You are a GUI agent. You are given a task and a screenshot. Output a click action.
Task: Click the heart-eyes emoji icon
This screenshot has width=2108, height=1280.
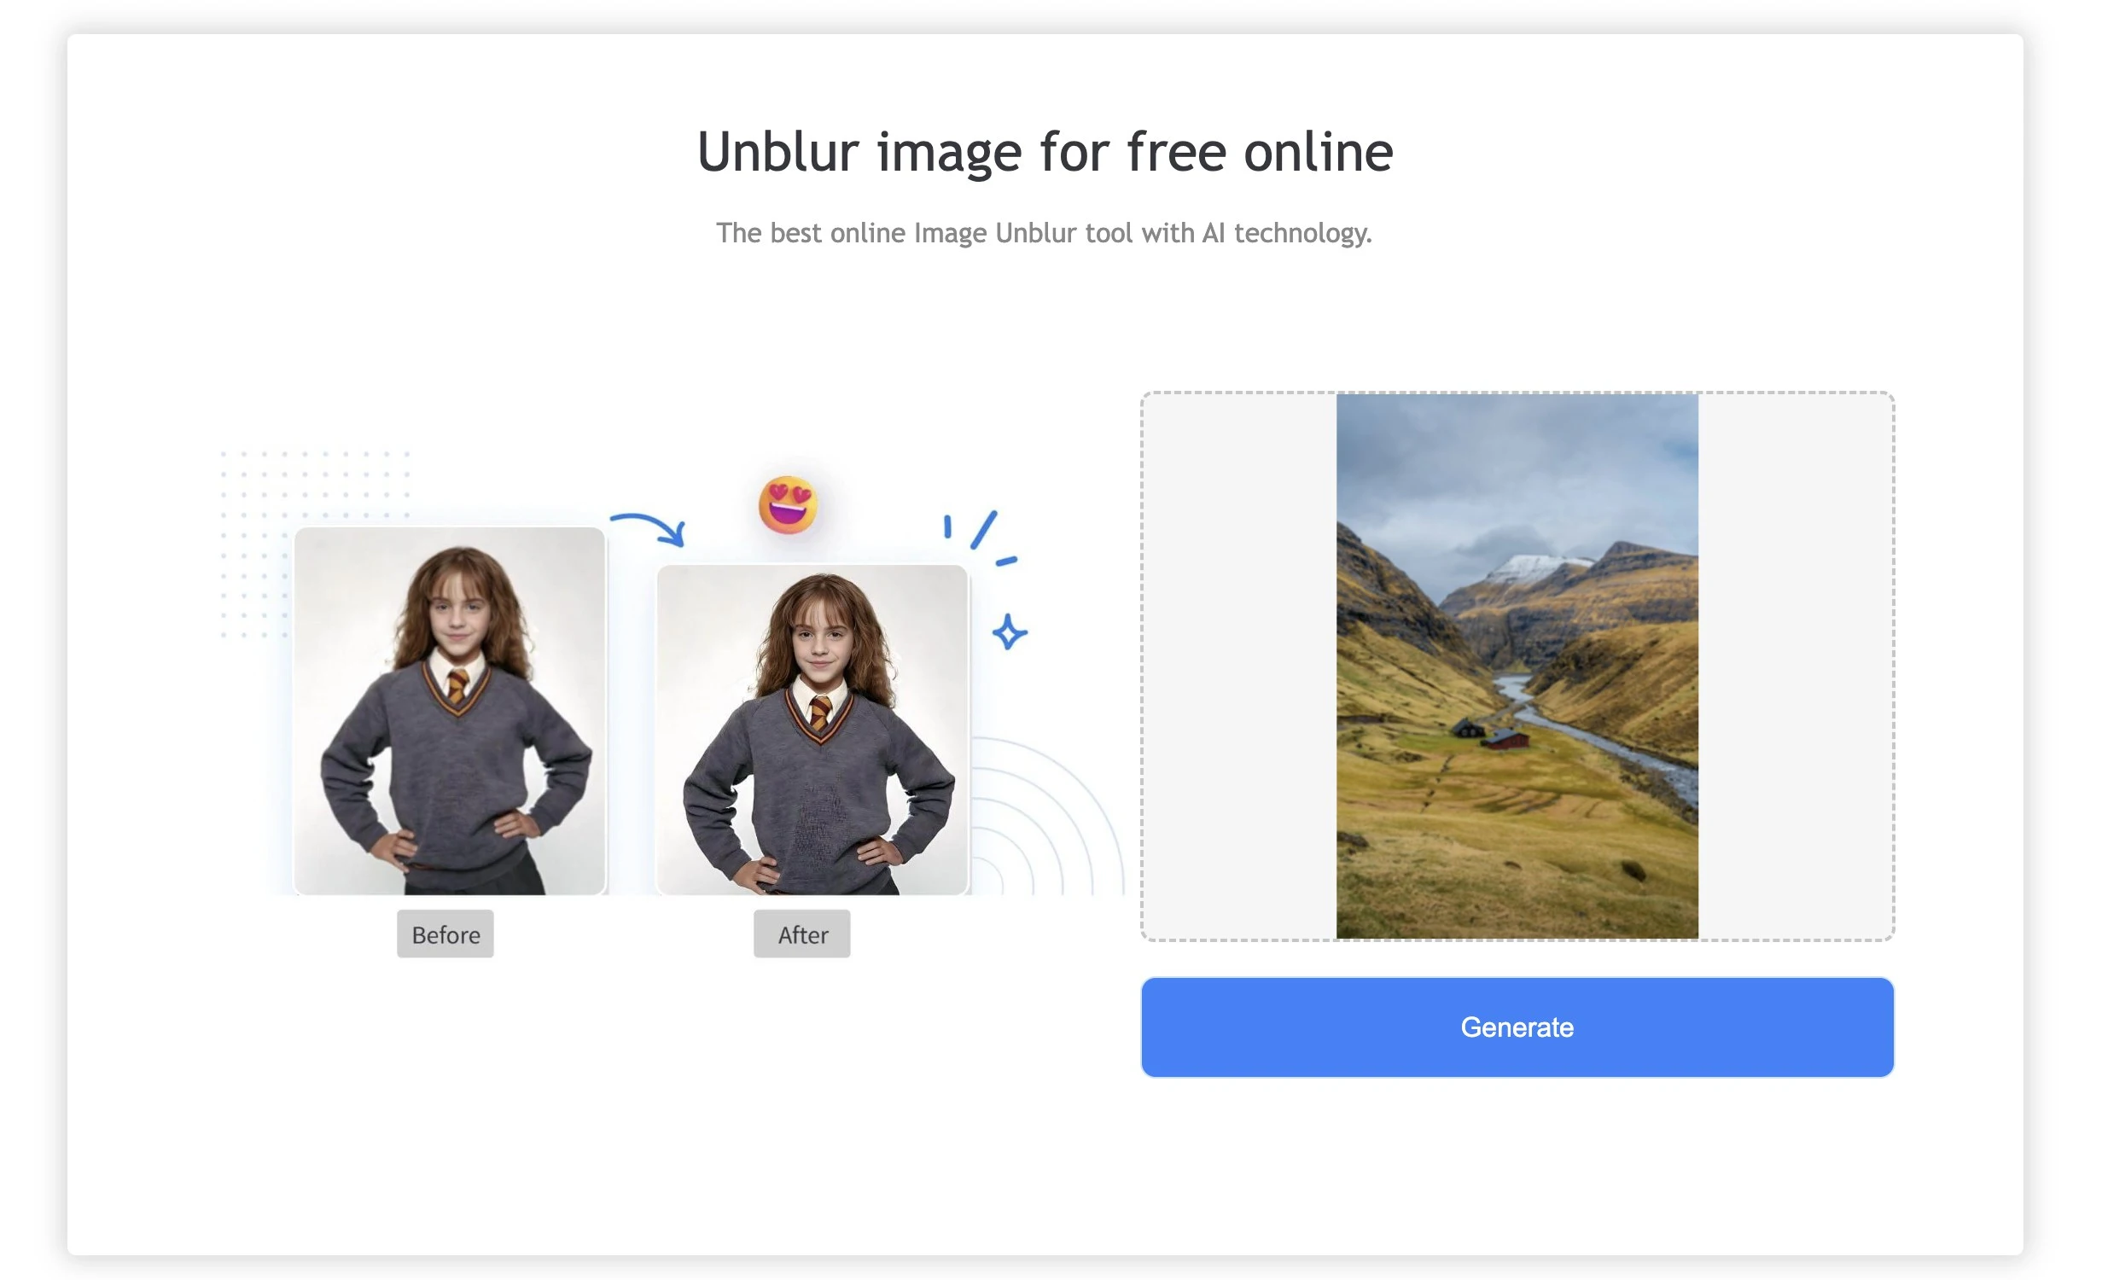pyautogui.click(x=788, y=505)
